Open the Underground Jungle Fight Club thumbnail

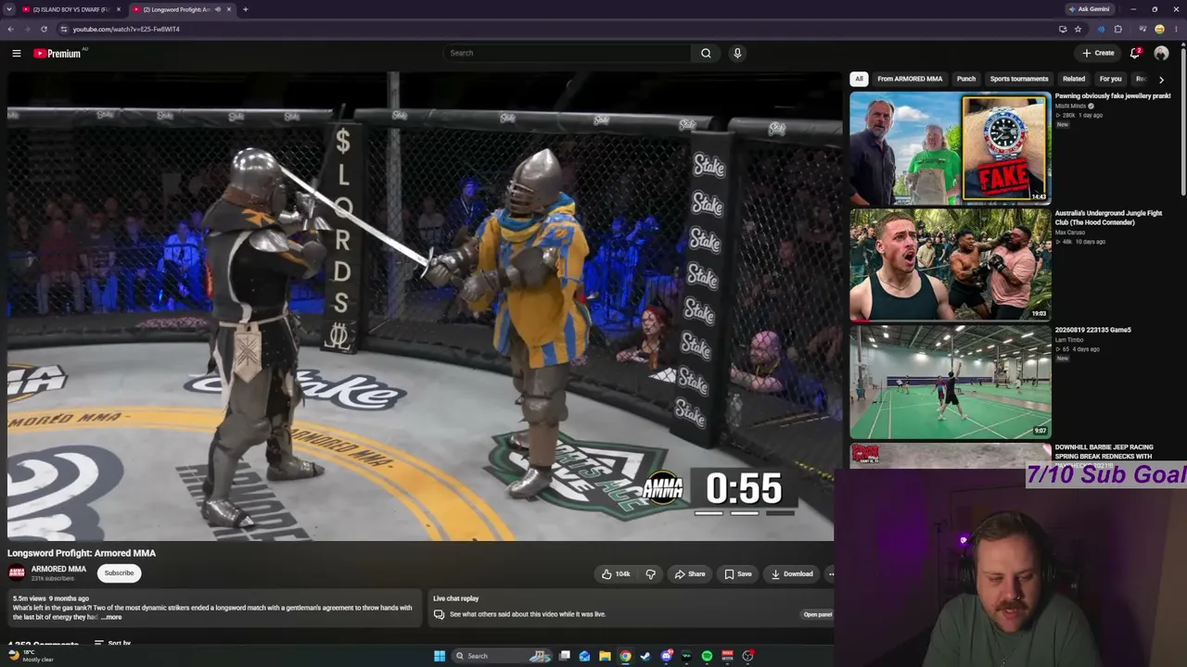click(951, 265)
